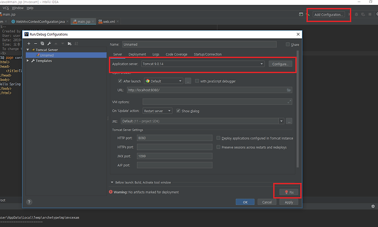The image size is (378, 227).
Task: Click the stop square icon in toolbar
Action: pos(370,15)
